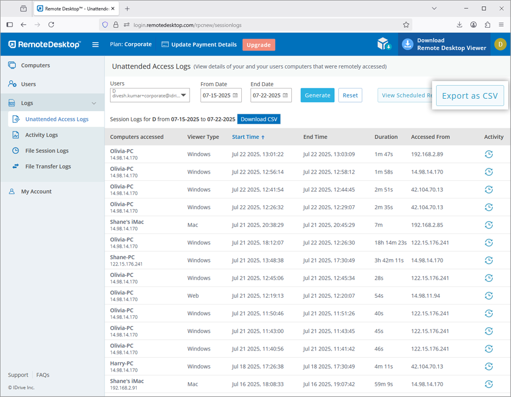Open calendar icon in From Date field
Viewport: 511px width, 397px height.
click(236, 95)
